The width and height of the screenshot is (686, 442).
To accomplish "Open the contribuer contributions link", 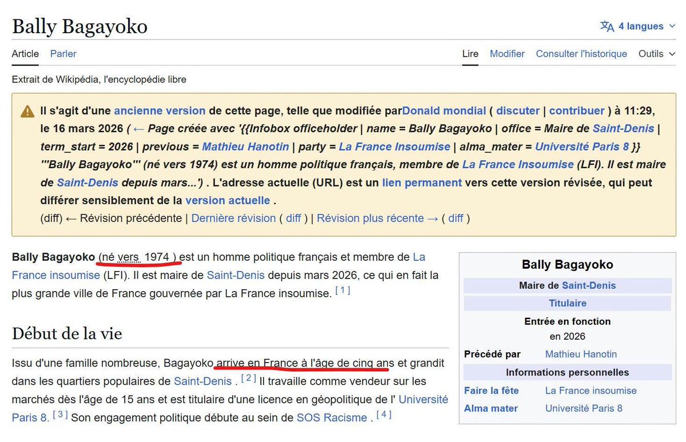I will tap(577, 111).
